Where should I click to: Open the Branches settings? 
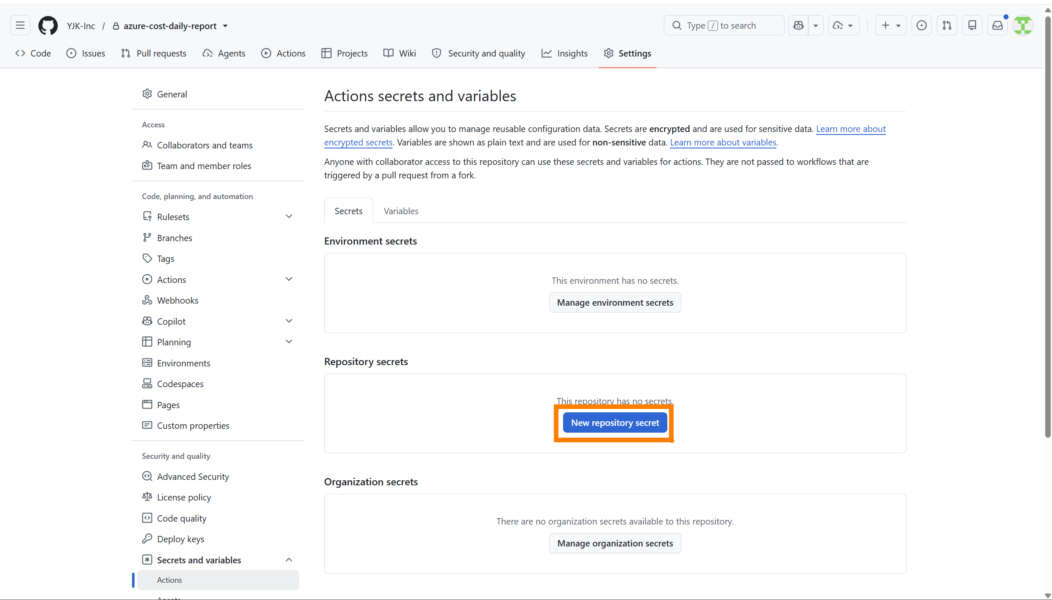218,238
